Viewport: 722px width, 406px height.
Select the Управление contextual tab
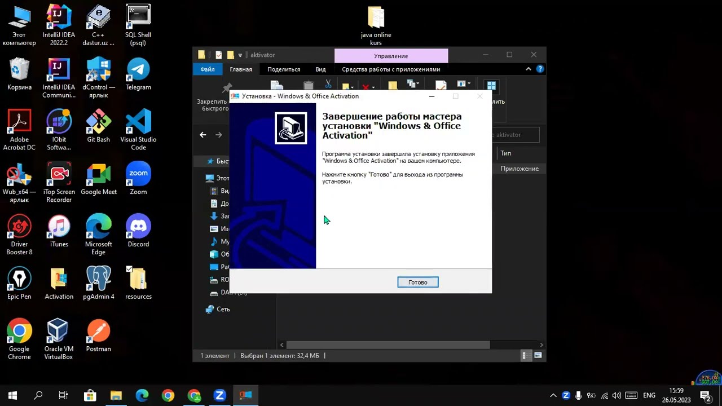(x=391, y=56)
